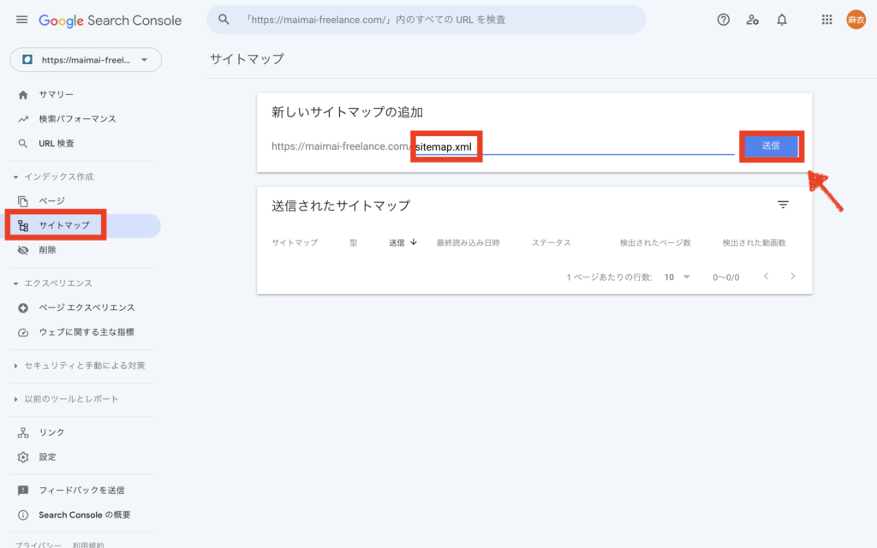Open the filter icon for submitted sitemaps
The width and height of the screenshot is (877, 548).
[x=783, y=205]
